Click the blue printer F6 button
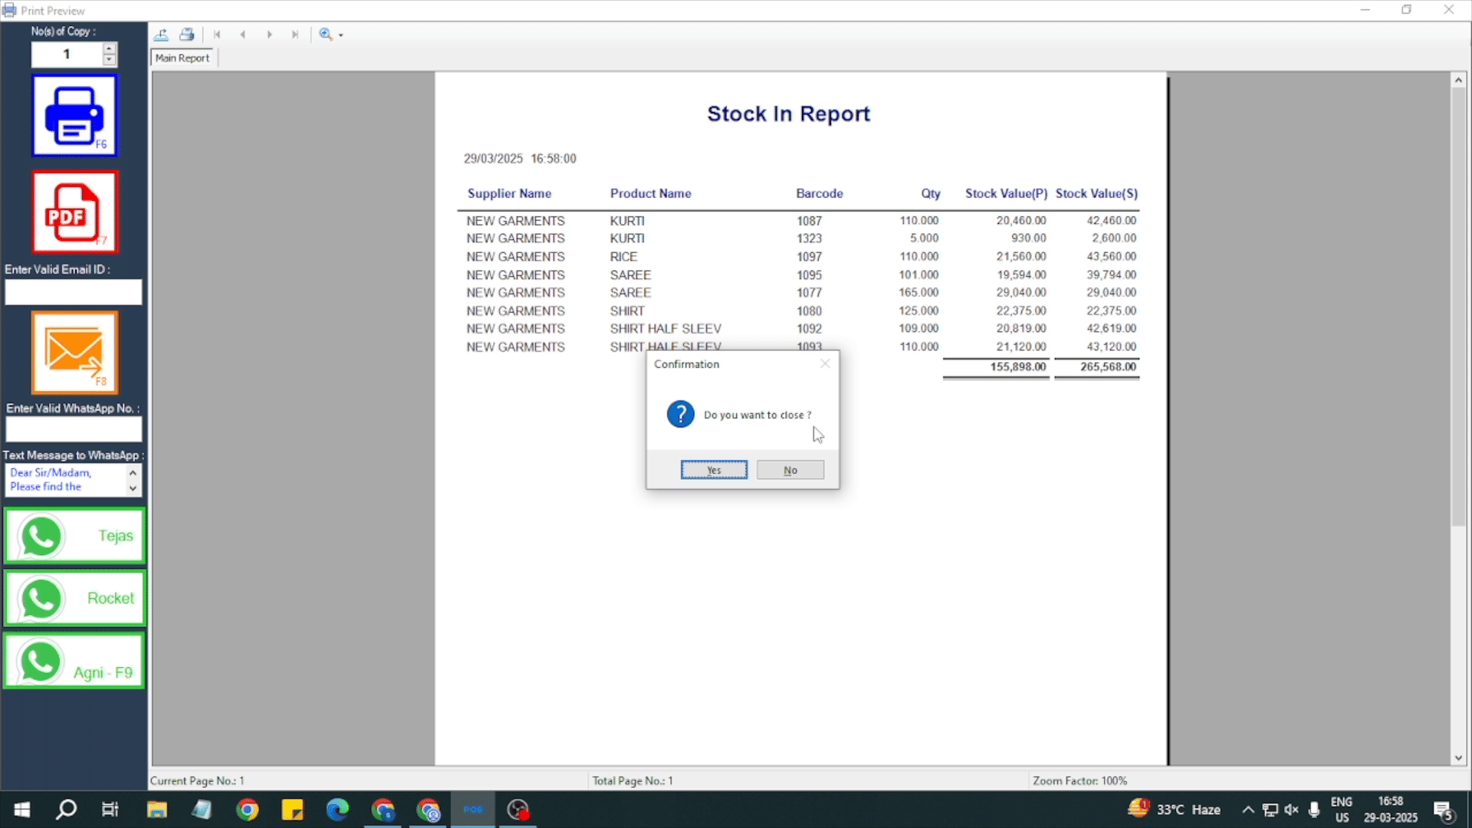Viewport: 1472px width, 828px height. click(74, 116)
